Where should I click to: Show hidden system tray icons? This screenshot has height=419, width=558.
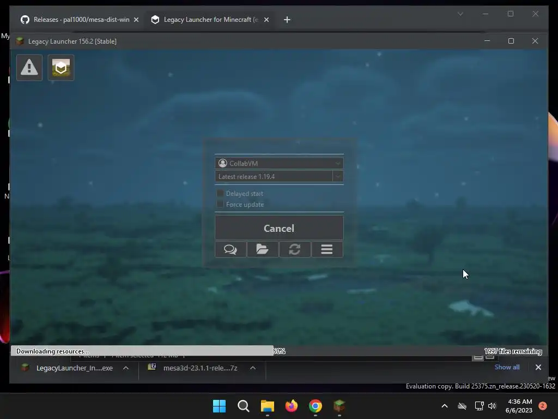[445, 406]
